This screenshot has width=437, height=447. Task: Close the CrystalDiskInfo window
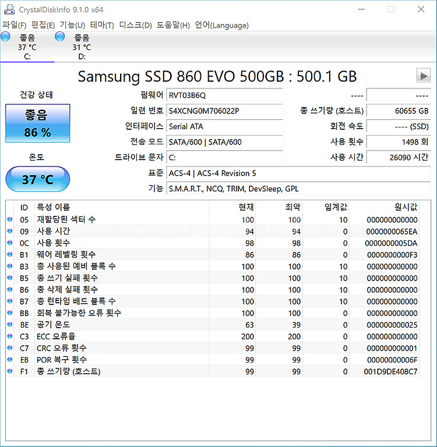click(x=421, y=9)
